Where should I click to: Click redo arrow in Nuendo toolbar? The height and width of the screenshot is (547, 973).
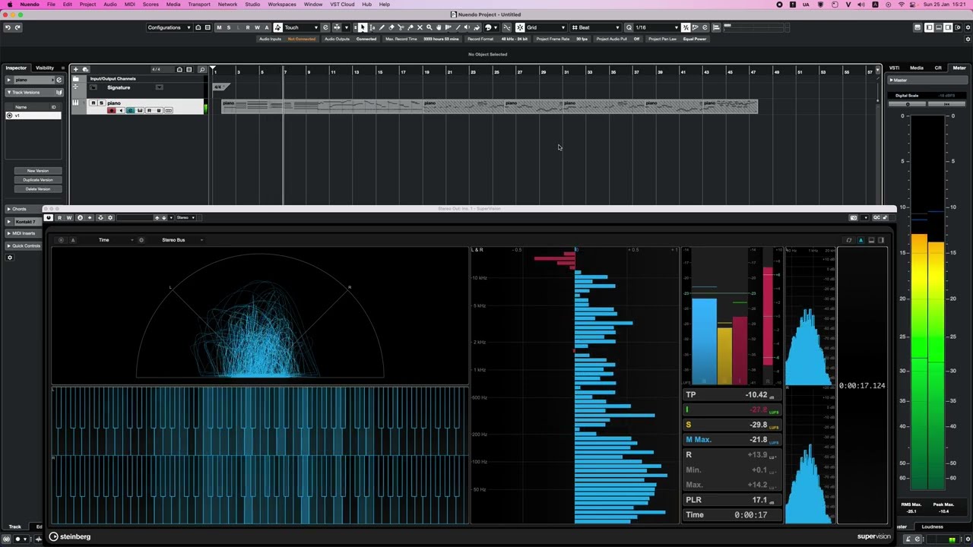(17, 27)
